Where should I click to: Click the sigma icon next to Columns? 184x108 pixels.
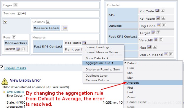coord(48,22)
